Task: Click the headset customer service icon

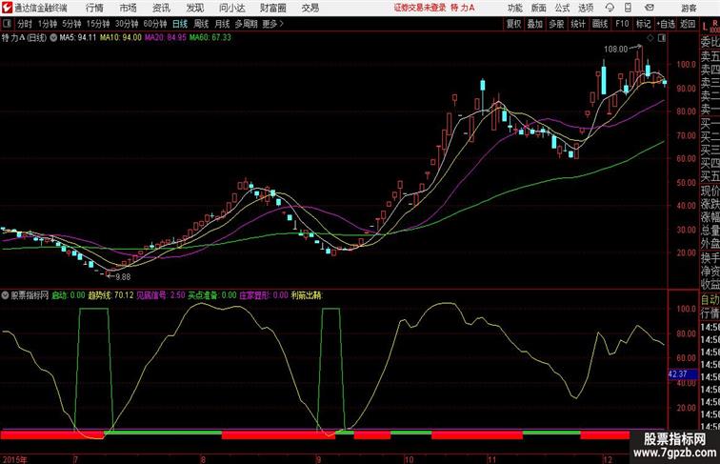Action: (x=610, y=8)
